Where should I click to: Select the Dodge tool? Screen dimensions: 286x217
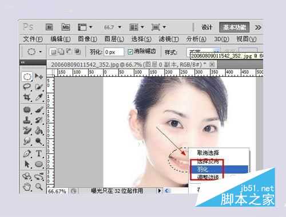[x=39, y=141]
